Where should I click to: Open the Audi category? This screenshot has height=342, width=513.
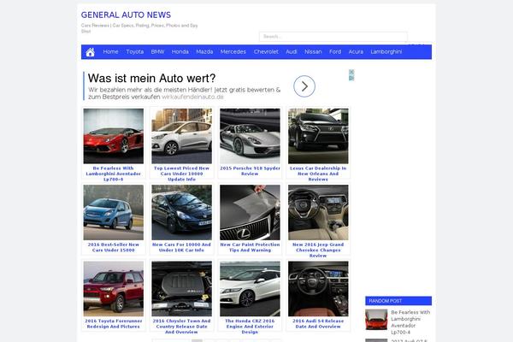[x=292, y=51]
